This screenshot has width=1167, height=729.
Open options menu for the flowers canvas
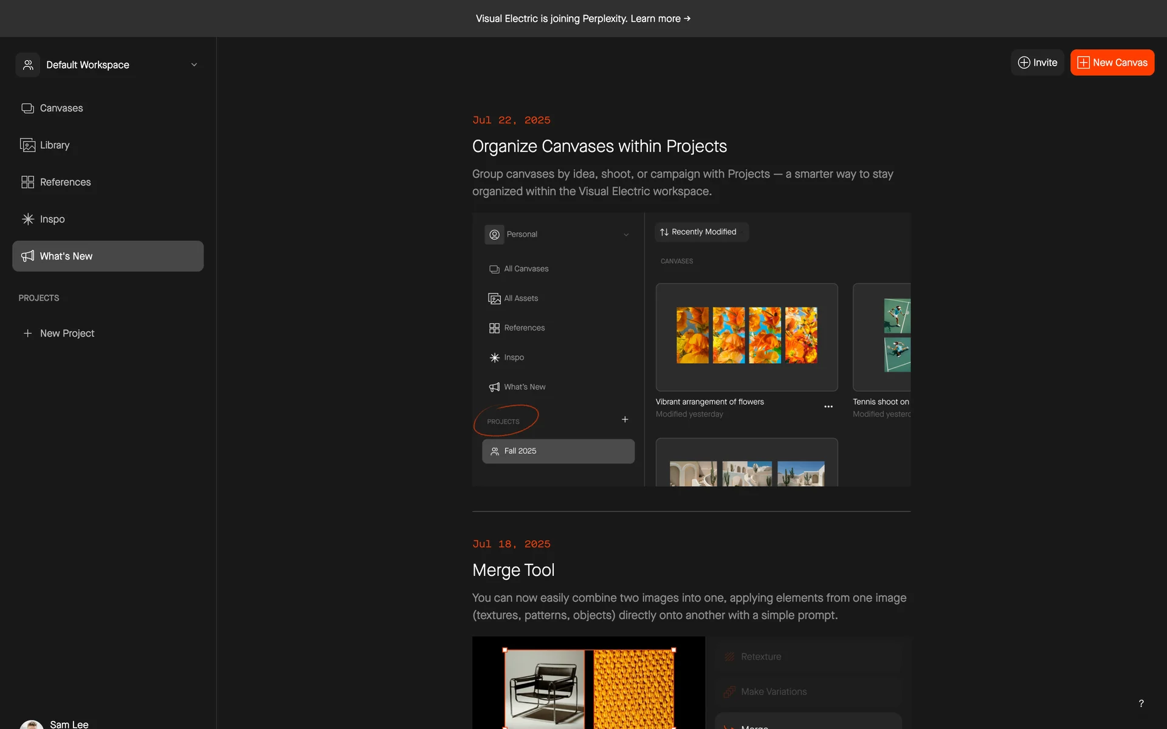click(828, 406)
